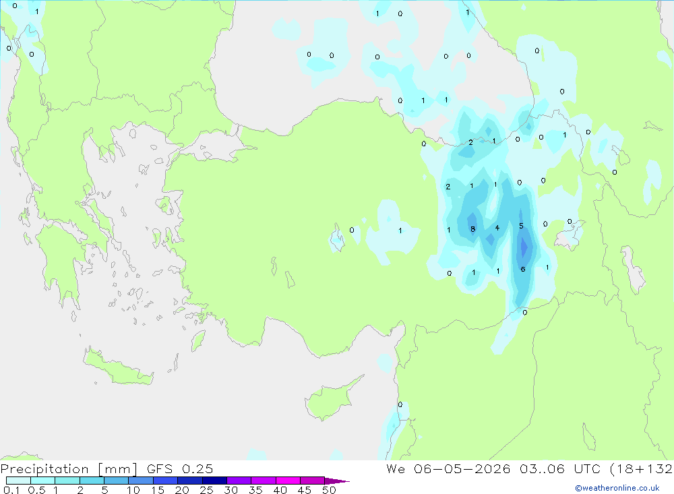Click the 30–35 mm violet legend swatch

click(239, 481)
